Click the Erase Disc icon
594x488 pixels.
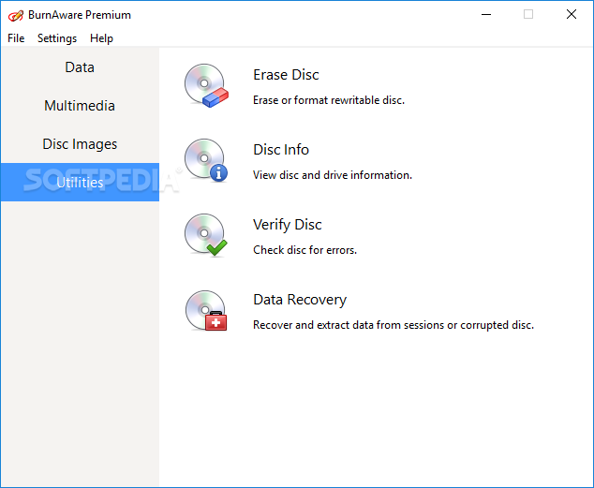[205, 85]
